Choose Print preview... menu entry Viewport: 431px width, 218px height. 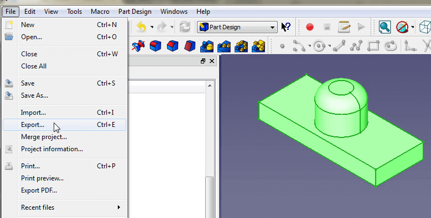64,178
